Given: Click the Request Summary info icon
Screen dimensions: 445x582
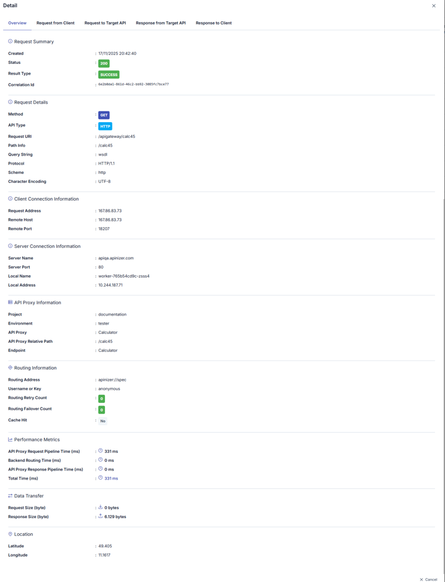Looking at the screenshot, I should tap(10, 42).
